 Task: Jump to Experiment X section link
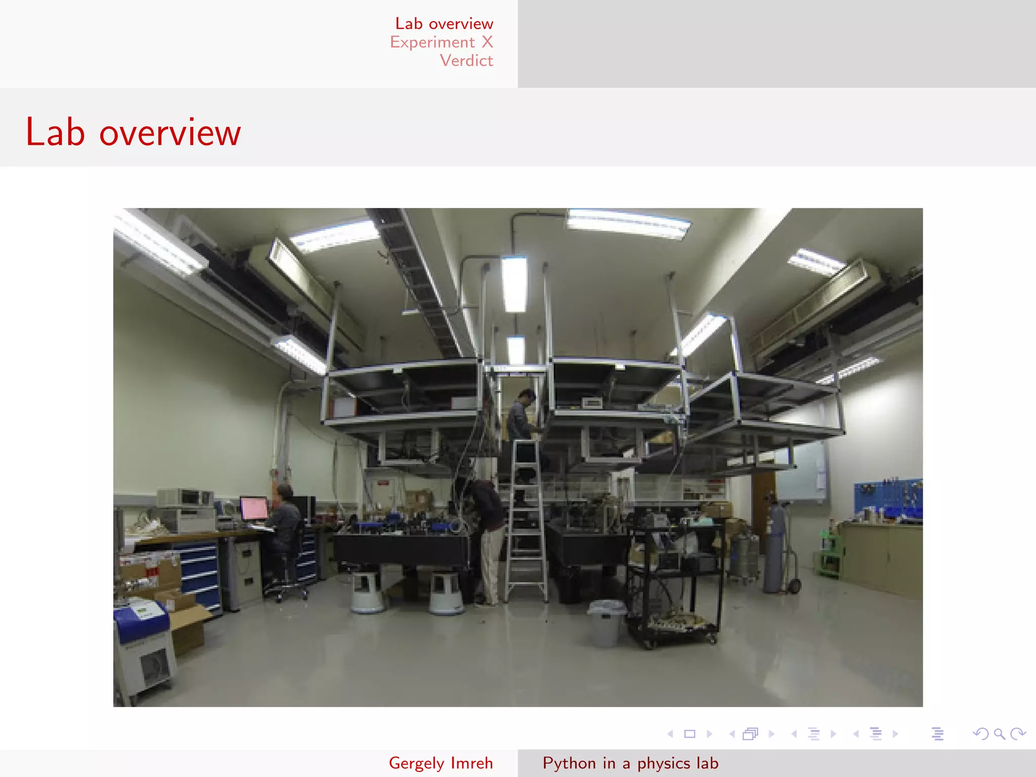click(x=441, y=42)
